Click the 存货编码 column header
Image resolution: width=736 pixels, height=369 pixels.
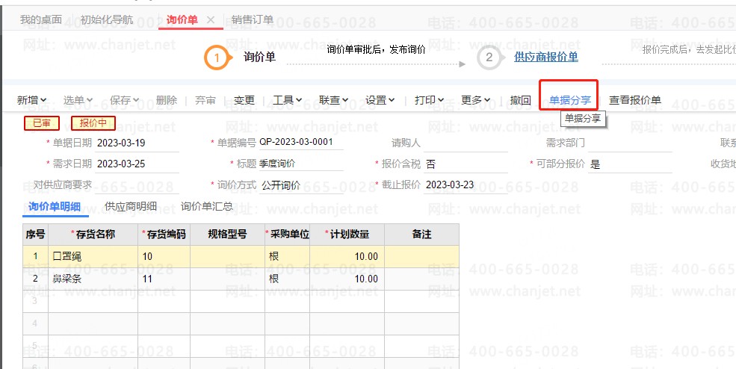(x=164, y=235)
